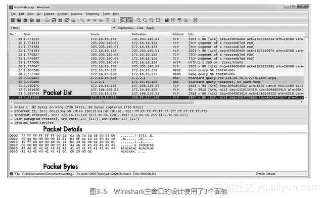
Task: Select packet 25 HTTP/1.1 200 OK row
Action: pyautogui.click(x=157, y=62)
